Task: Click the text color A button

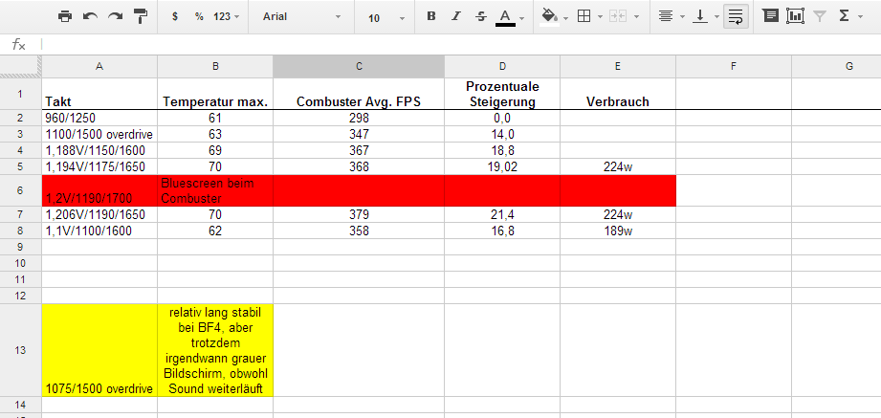Action: (505, 17)
